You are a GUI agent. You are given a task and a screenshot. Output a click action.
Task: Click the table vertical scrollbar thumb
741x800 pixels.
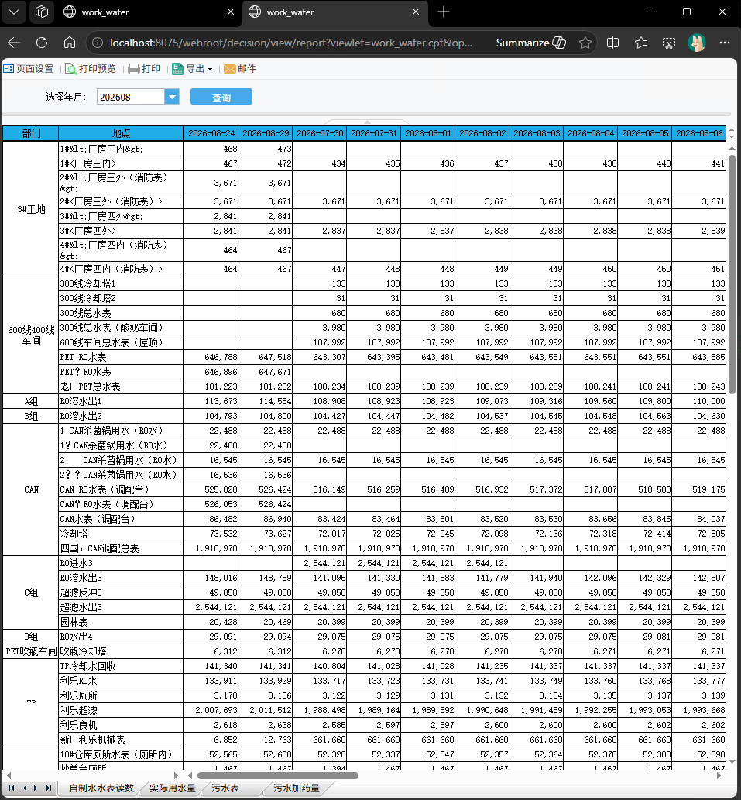pos(732,274)
